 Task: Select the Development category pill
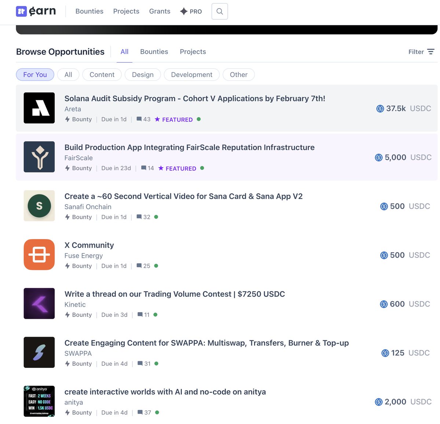point(192,74)
